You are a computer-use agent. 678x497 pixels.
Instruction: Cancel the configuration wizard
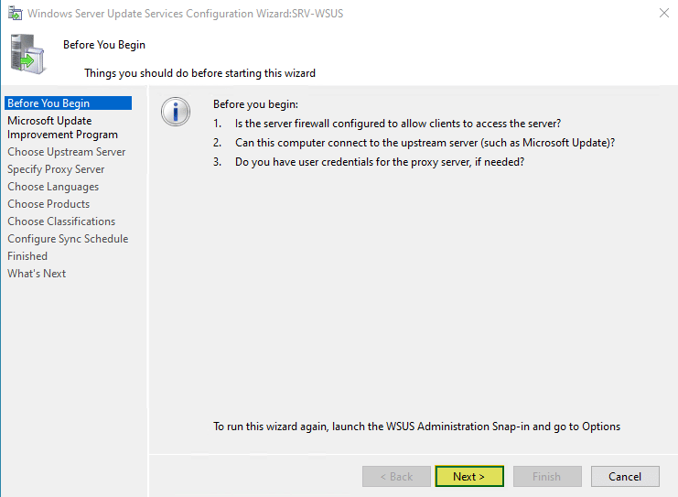(625, 476)
